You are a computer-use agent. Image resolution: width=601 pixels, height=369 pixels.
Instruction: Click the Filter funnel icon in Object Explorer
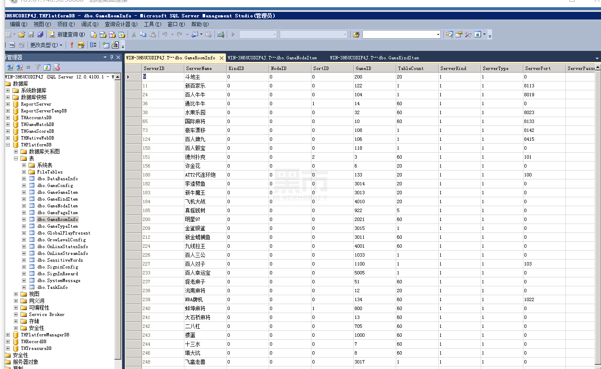(38, 67)
